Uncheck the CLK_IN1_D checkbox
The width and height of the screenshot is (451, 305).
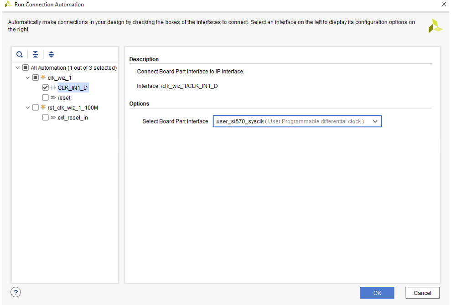point(45,88)
